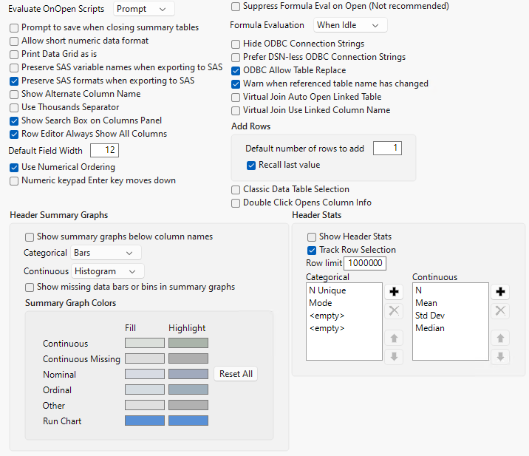Click the Reset All button

[236, 374]
